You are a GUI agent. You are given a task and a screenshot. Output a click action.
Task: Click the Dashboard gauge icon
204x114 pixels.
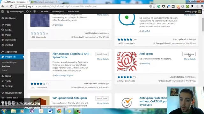pyautogui.click(x=3, y=18)
